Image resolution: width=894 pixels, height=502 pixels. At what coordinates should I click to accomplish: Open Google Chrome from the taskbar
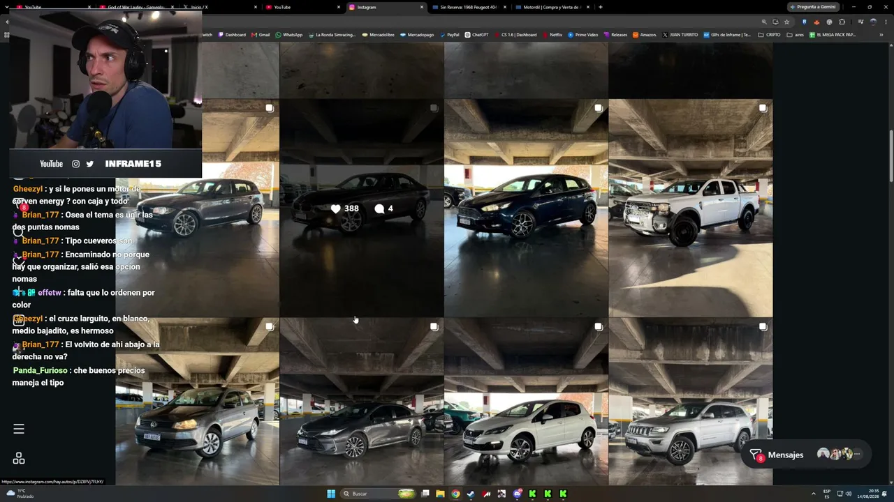tap(455, 494)
